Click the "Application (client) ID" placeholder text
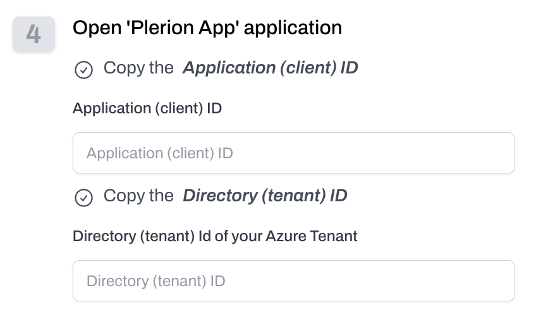 coord(160,153)
